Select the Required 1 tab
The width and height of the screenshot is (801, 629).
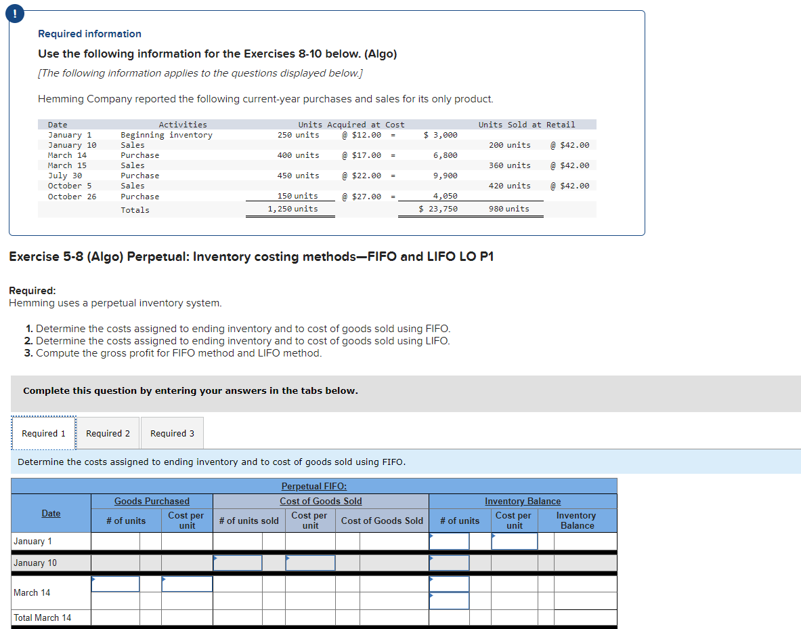click(x=43, y=432)
